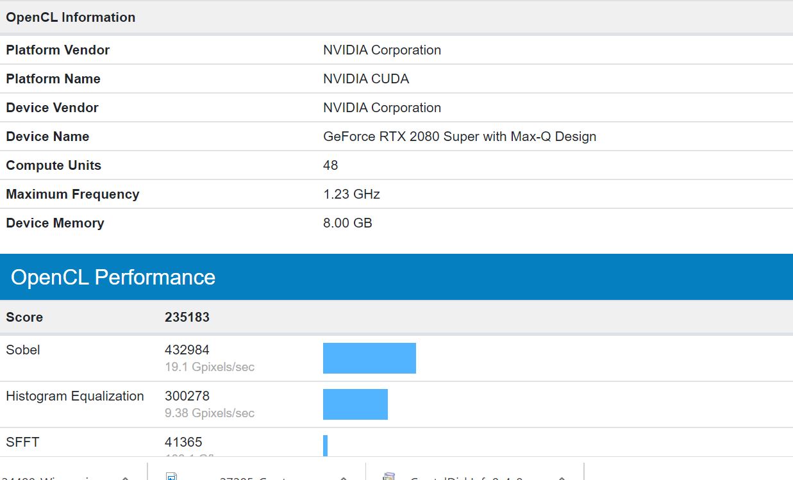Select the SFFT benchmark name
This screenshot has height=480, width=793.
pyautogui.click(x=22, y=442)
